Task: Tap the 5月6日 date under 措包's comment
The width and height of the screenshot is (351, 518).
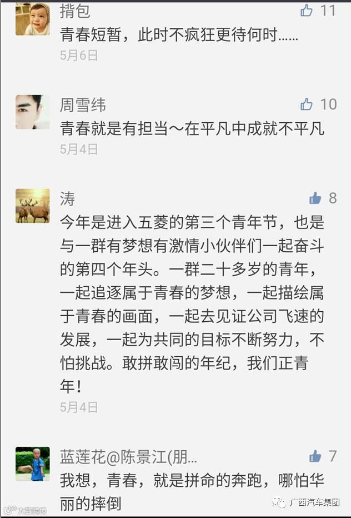Action: coord(79,55)
